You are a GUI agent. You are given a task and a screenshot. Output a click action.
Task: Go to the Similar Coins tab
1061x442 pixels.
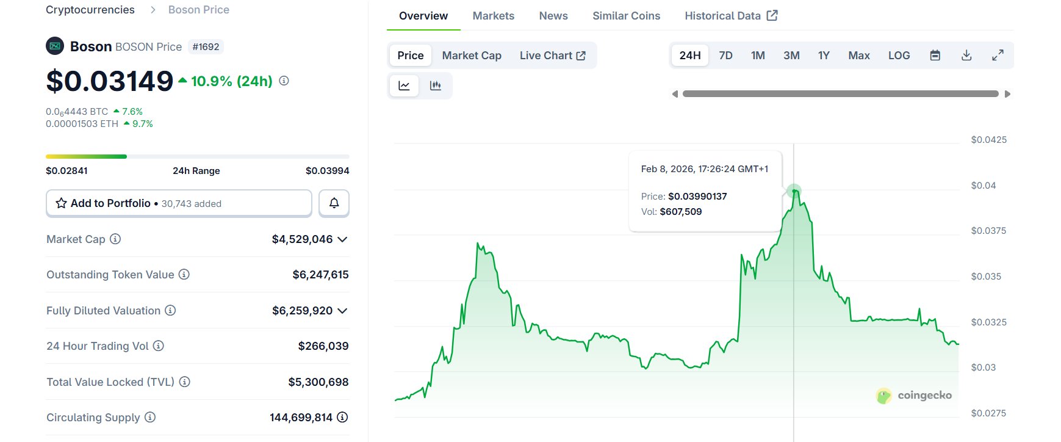pos(626,16)
